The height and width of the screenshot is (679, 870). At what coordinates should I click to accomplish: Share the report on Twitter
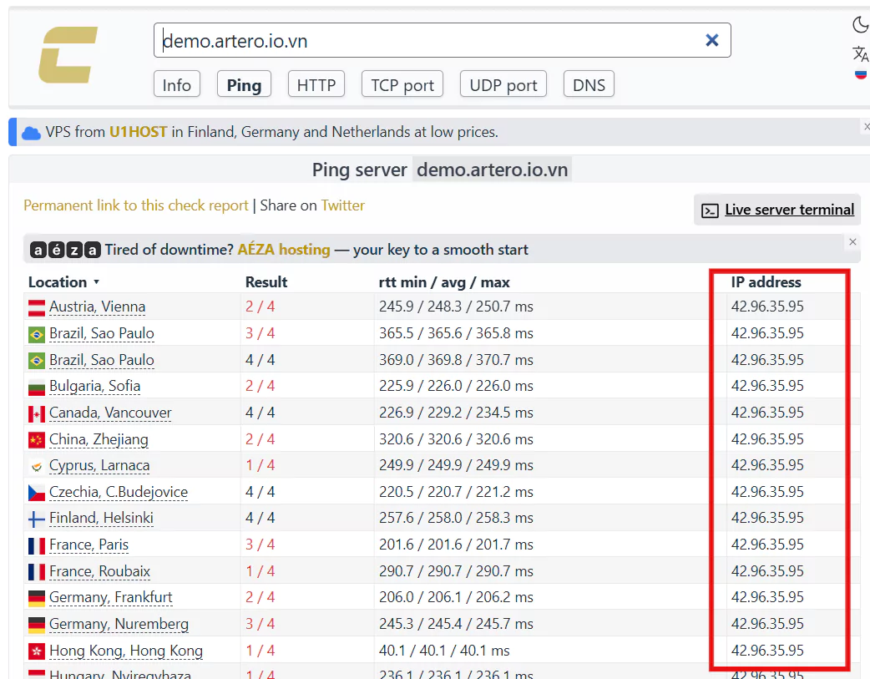[342, 205]
